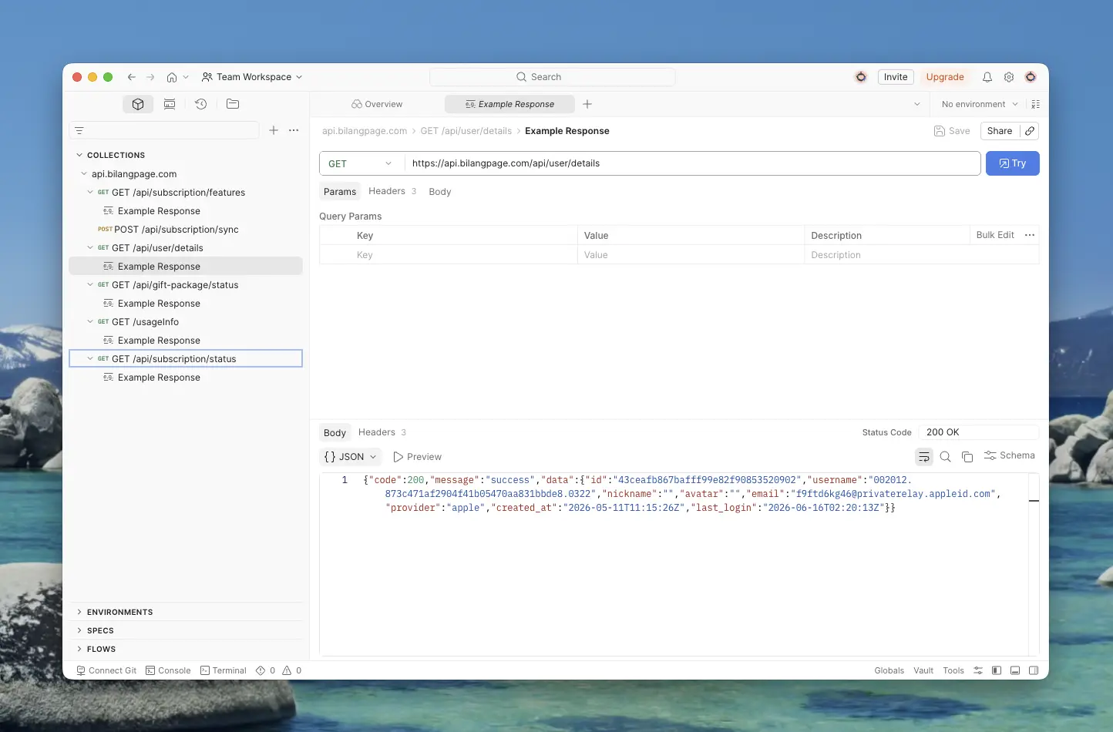Click the top Search field

pyautogui.click(x=553, y=77)
